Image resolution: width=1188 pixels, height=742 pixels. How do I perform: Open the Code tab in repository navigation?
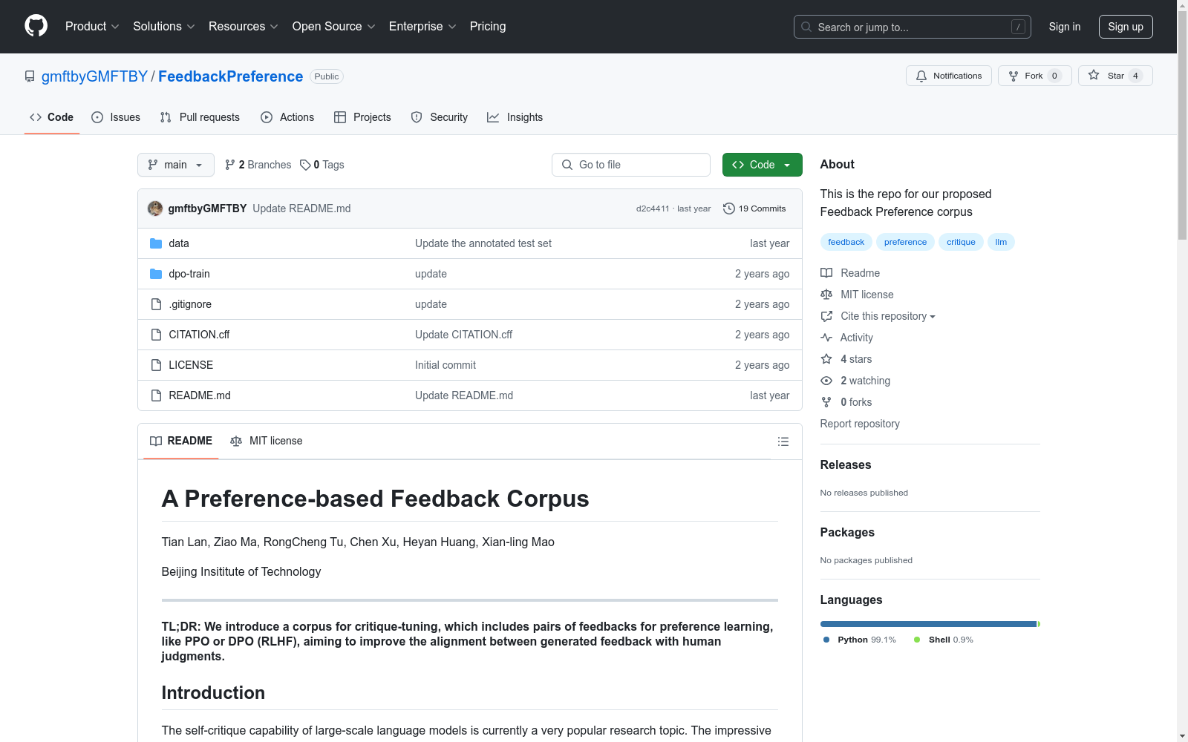coord(52,117)
